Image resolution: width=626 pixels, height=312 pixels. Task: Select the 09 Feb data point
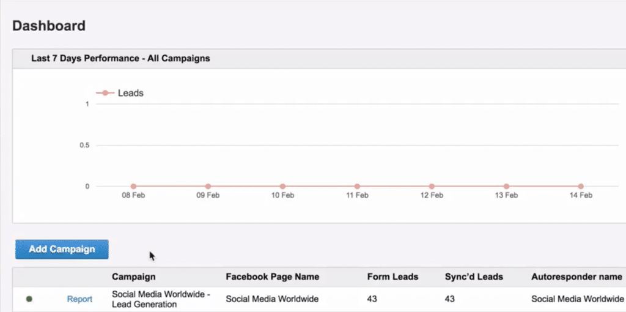[x=208, y=186]
